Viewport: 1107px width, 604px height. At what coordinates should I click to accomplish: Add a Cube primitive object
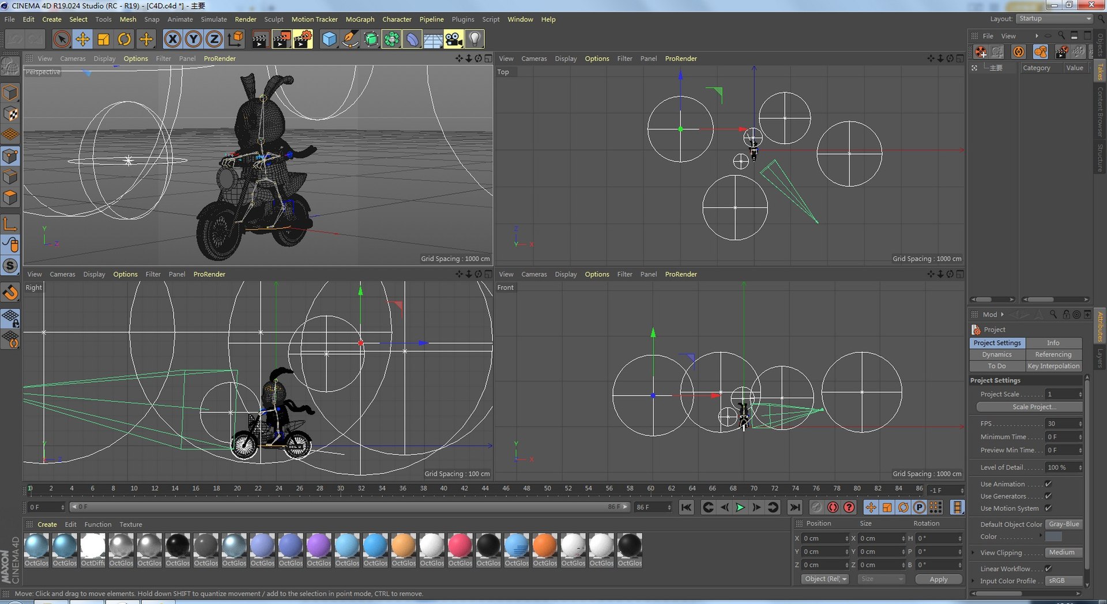coord(329,39)
